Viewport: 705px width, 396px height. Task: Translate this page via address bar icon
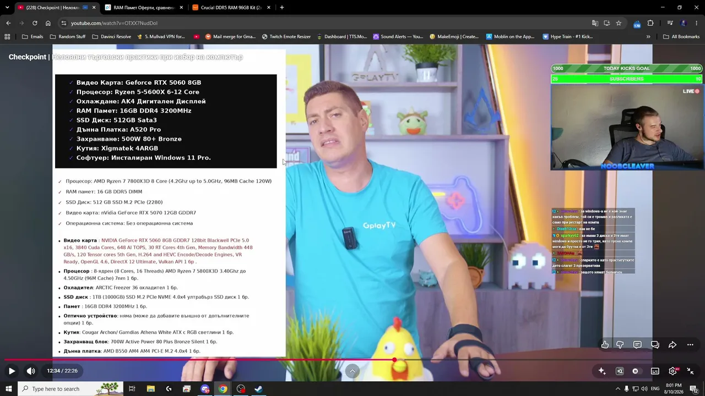pyautogui.click(x=595, y=23)
